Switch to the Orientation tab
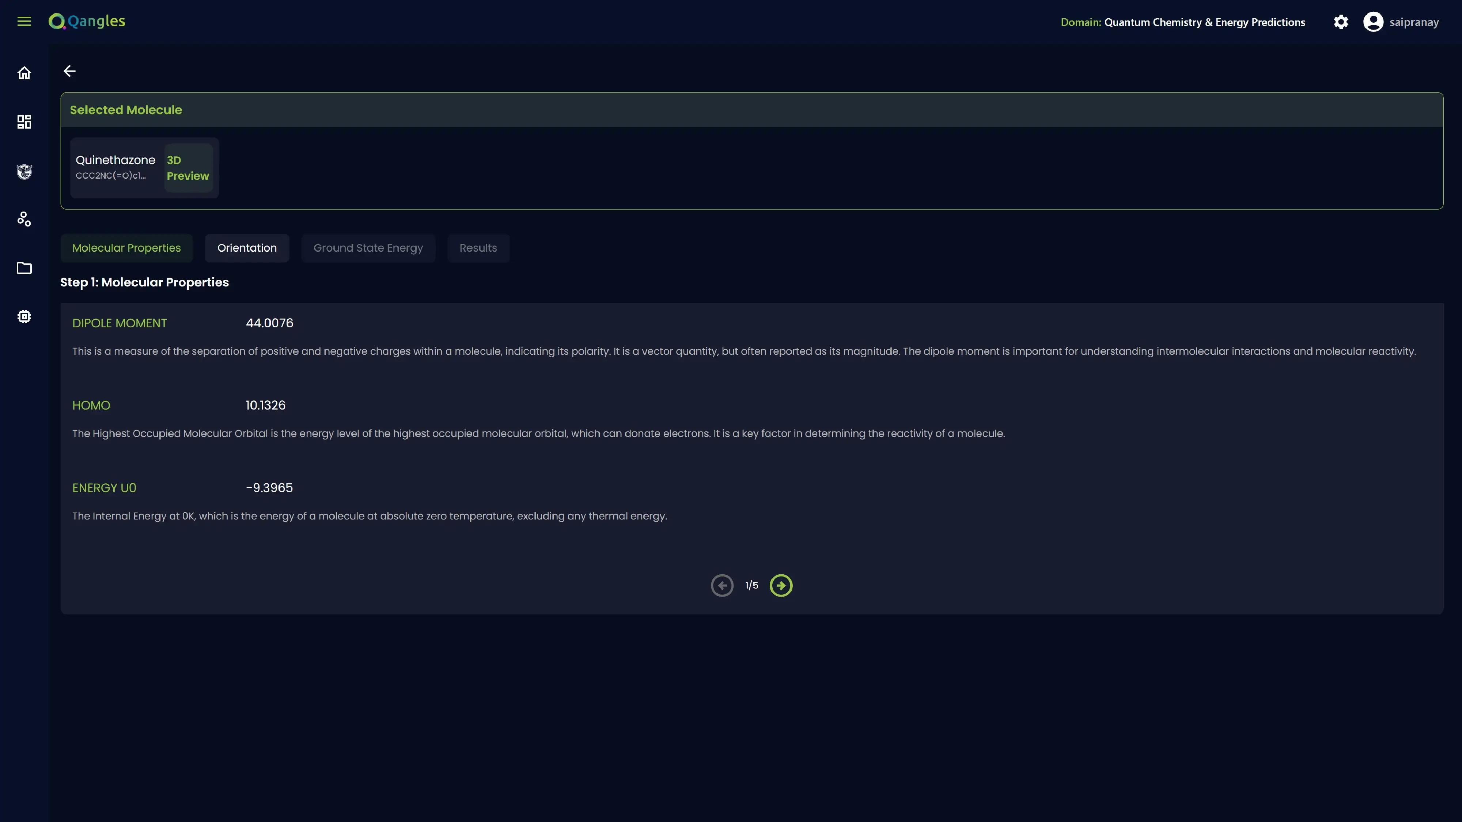This screenshot has width=1462, height=822. [247, 248]
